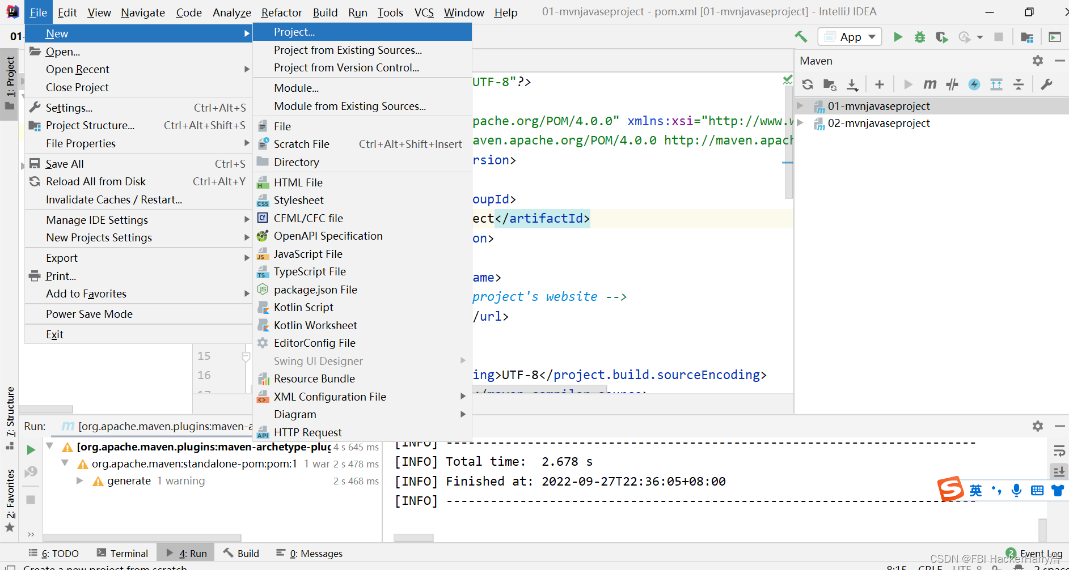Click Execute Maven Goal 'm' icon
The height and width of the screenshot is (570, 1069).
(929, 84)
